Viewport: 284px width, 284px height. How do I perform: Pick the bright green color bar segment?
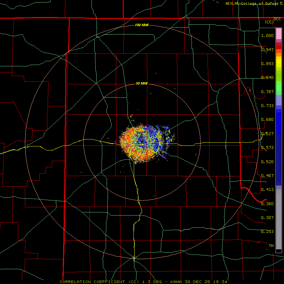[279, 86]
